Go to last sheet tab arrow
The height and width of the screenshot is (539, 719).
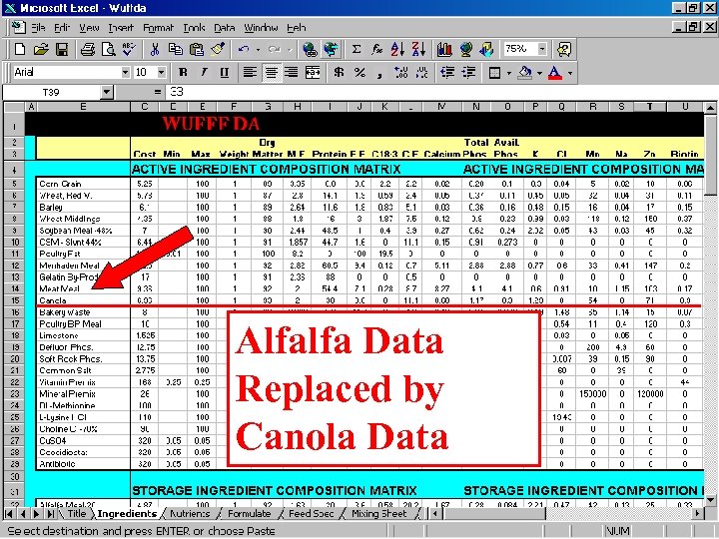(x=50, y=514)
